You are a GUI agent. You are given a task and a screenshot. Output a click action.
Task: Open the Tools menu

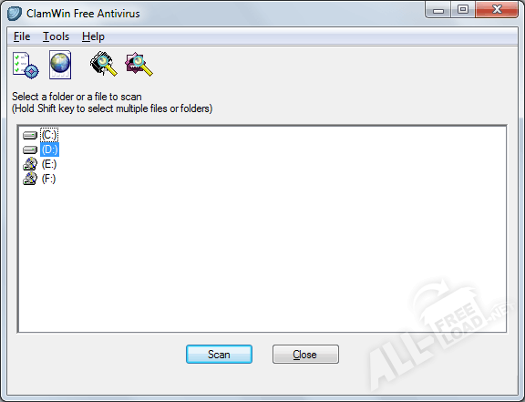point(56,36)
